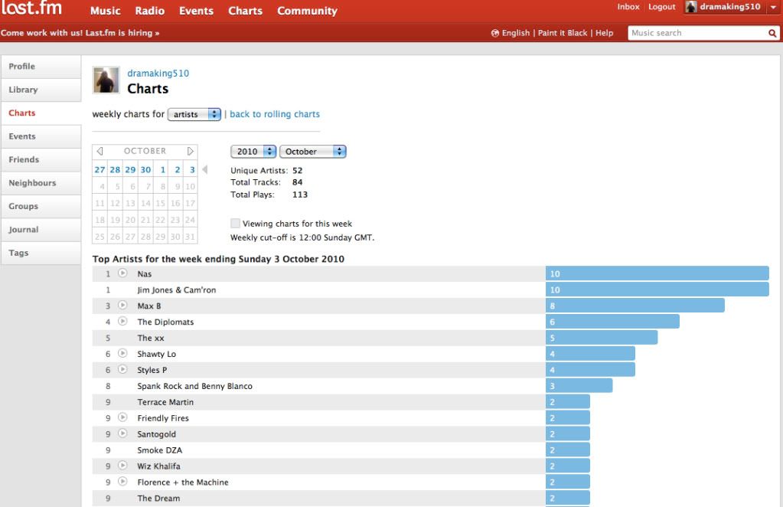The height and width of the screenshot is (507, 783).
Task: Open Terrace Martin artist entry
Action: click(165, 402)
